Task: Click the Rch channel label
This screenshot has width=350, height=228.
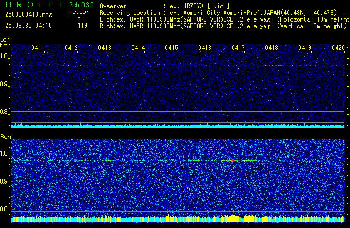Action: point(6,137)
